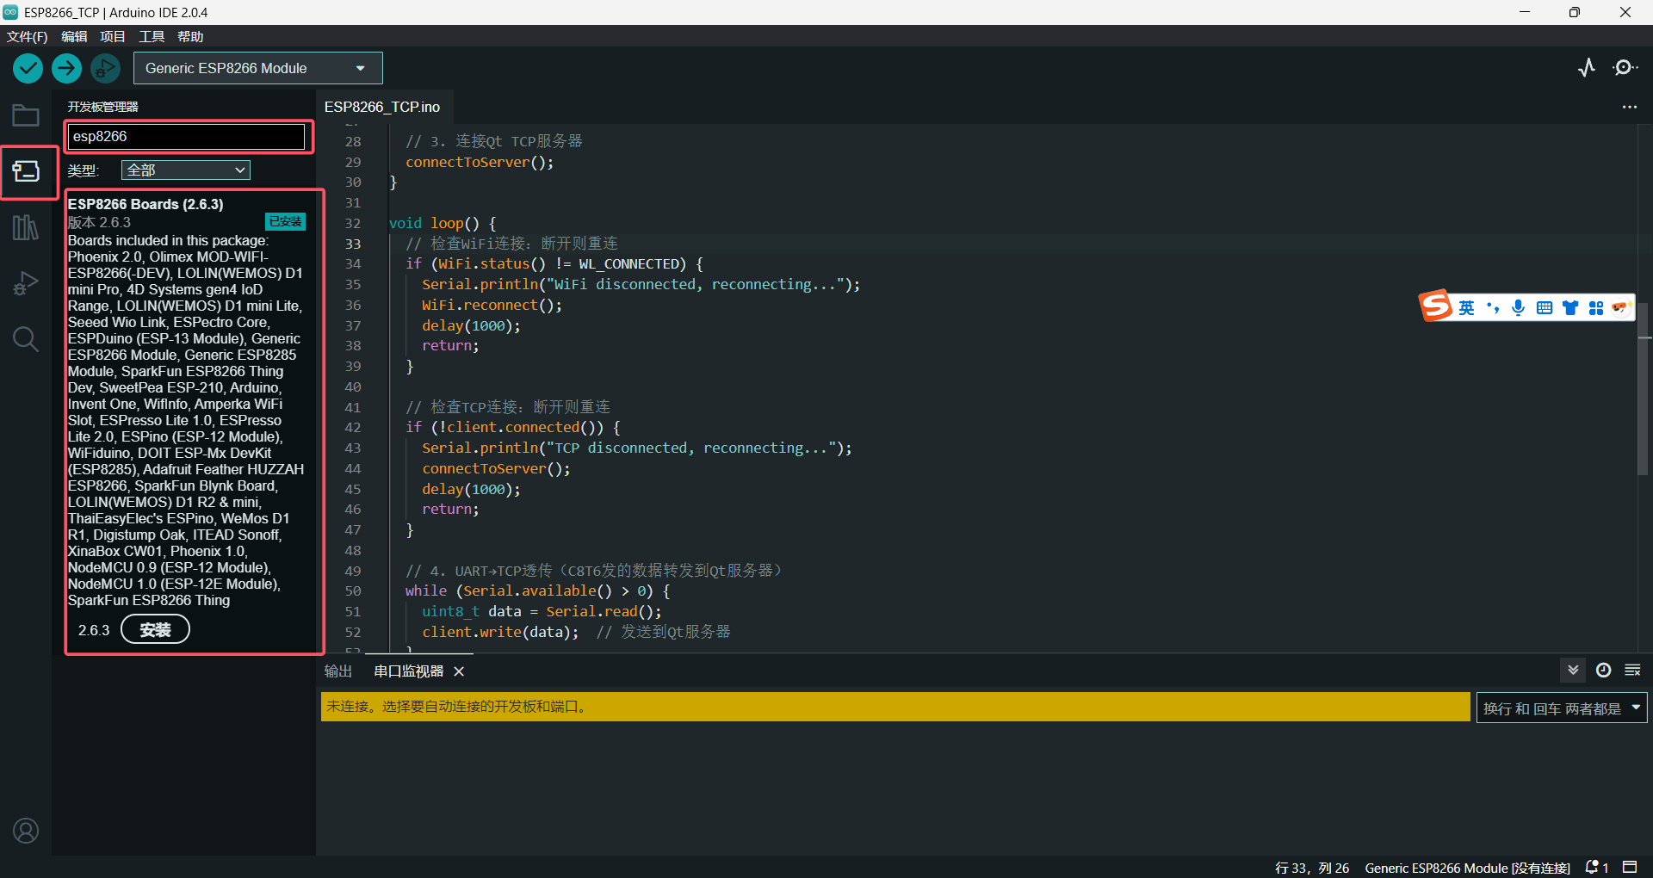The height and width of the screenshot is (878, 1653).
Task: Toggle autoscroll in serial monitor
Action: pyautogui.click(x=1573, y=671)
